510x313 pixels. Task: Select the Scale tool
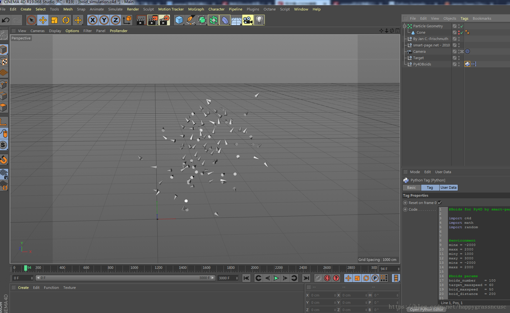pos(54,20)
